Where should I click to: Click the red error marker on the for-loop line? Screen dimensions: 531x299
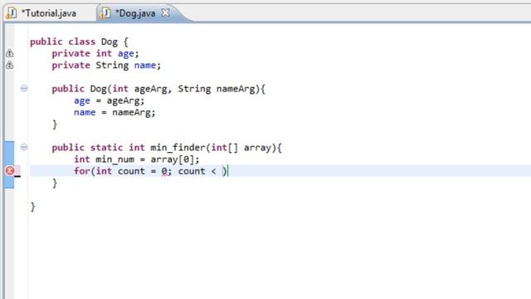[10, 171]
